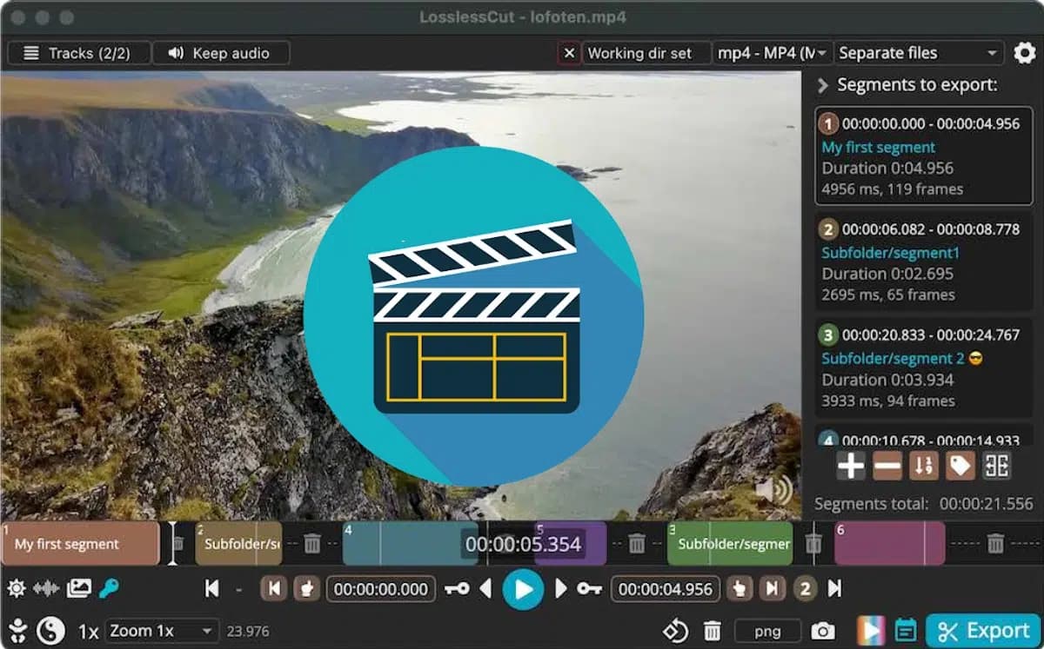Image resolution: width=1044 pixels, height=649 pixels.
Task: Toggle the advanced view sun-gear icon
Action: 17,589
